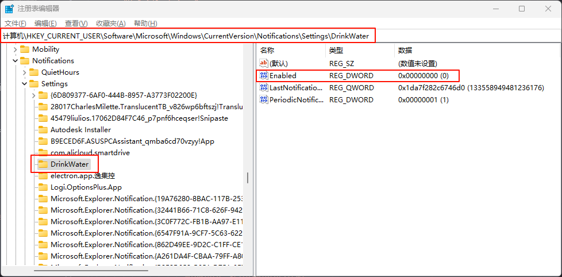The height and width of the screenshot is (277, 562).
Task: Click the DWORD icon next to Enabled value
Action: pyautogui.click(x=264, y=76)
